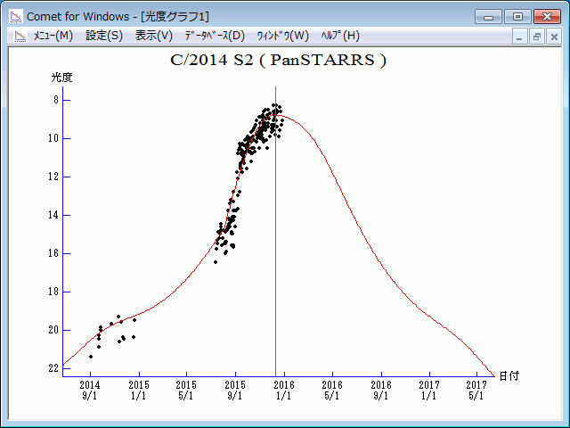Viewport: 570px width, 428px height.
Task: Open the 設定(S) settings menu
Action: [104, 36]
